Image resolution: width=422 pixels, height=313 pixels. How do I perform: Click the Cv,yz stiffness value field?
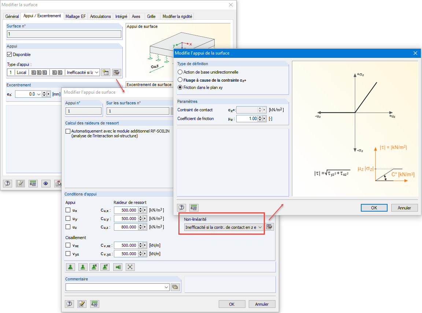(126, 254)
